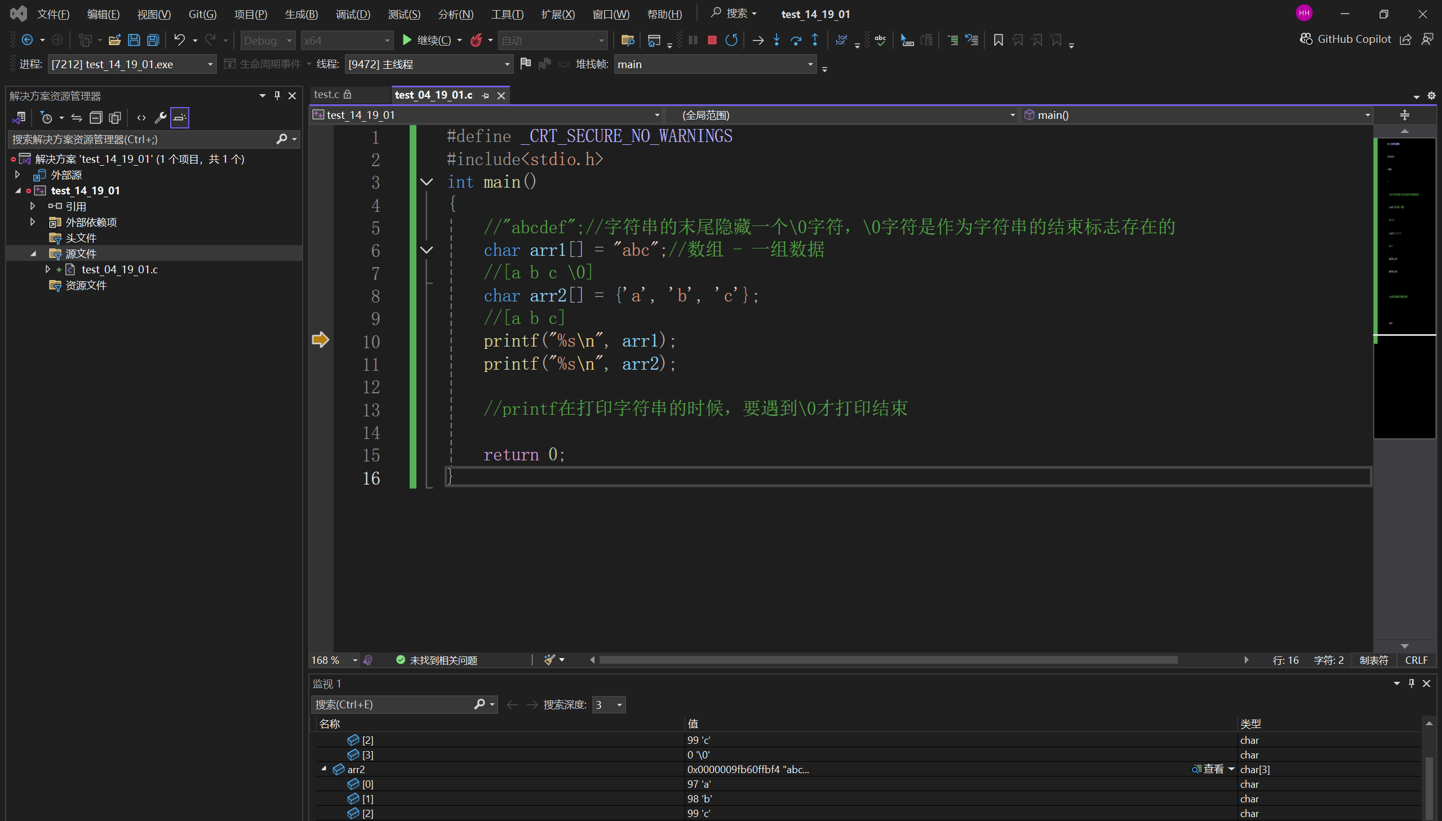The image size is (1442, 821).
Task: Click the editor horizontal scrollbar thumb
Action: click(x=888, y=660)
